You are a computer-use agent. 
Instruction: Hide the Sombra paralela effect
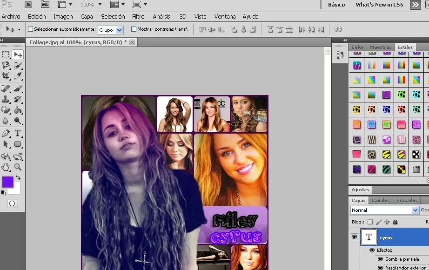380,259
